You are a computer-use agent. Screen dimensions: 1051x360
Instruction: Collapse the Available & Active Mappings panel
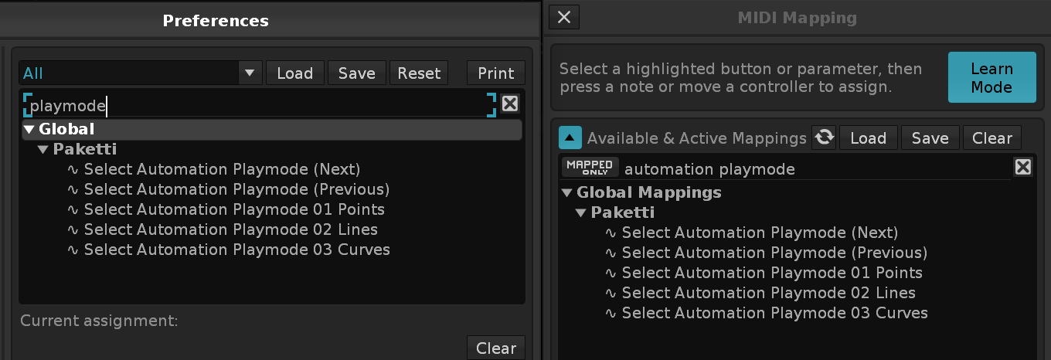click(570, 138)
